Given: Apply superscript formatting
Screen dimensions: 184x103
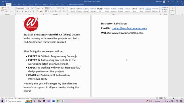Looking at the screenshot, I should coord(30,11).
